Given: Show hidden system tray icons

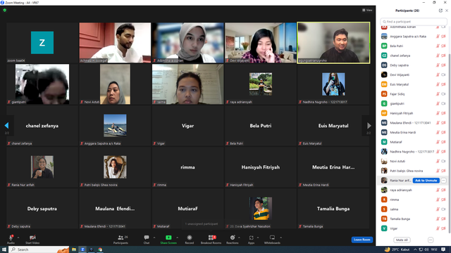Looking at the screenshot, I should [x=415, y=249].
